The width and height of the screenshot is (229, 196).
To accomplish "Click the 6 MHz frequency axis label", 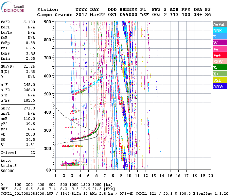I will tap(97, 176).
